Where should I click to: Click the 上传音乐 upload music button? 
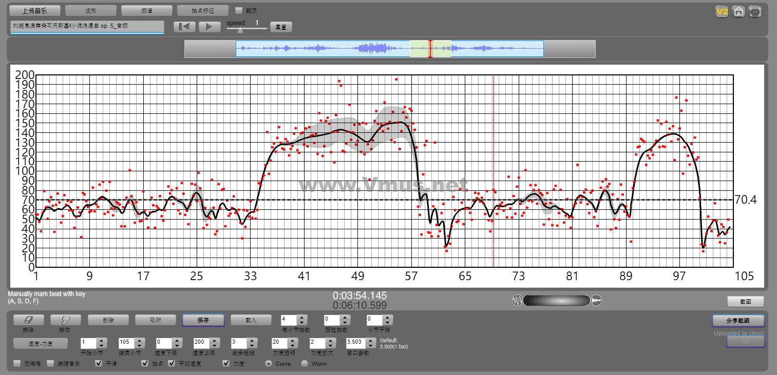pyautogui.click(x=35, y=10)
